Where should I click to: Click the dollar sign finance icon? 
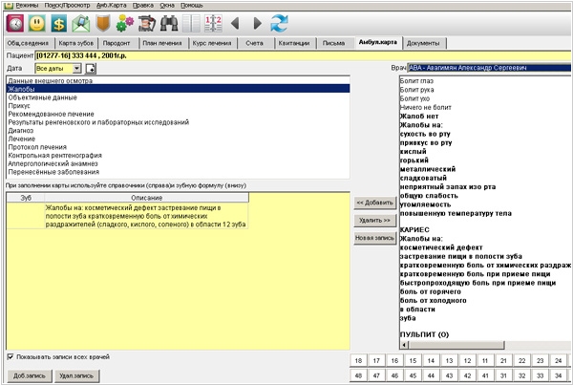click(58, 23)
